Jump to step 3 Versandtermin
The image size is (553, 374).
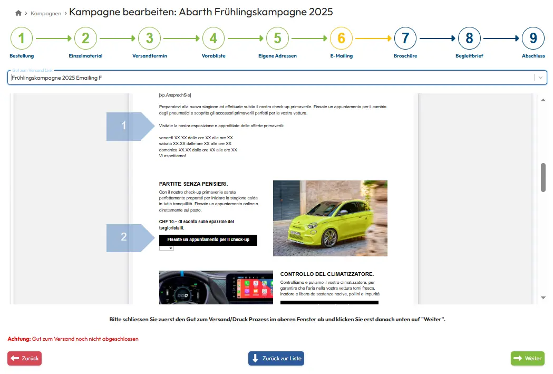point(150,38)
